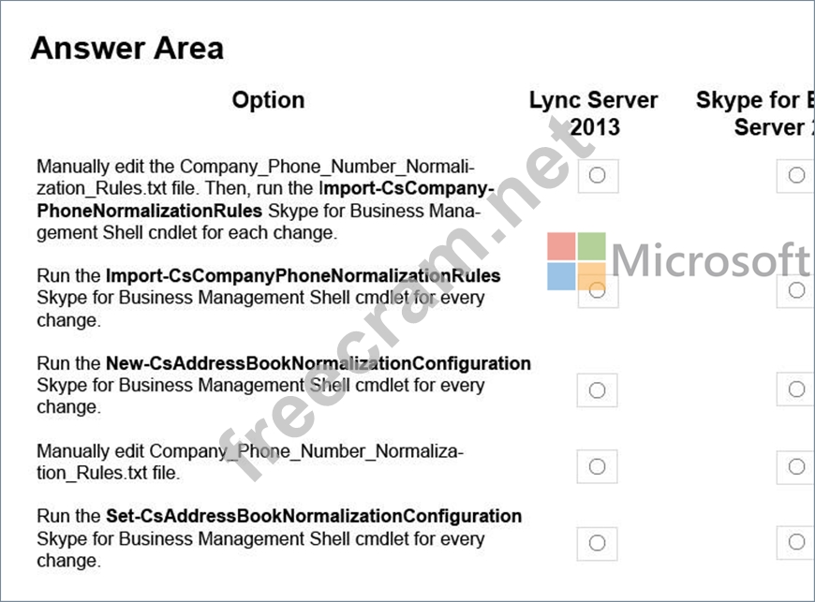
Task: Pick Skype for Business for manually edit txt file row
Action: (x=796, y=467)
